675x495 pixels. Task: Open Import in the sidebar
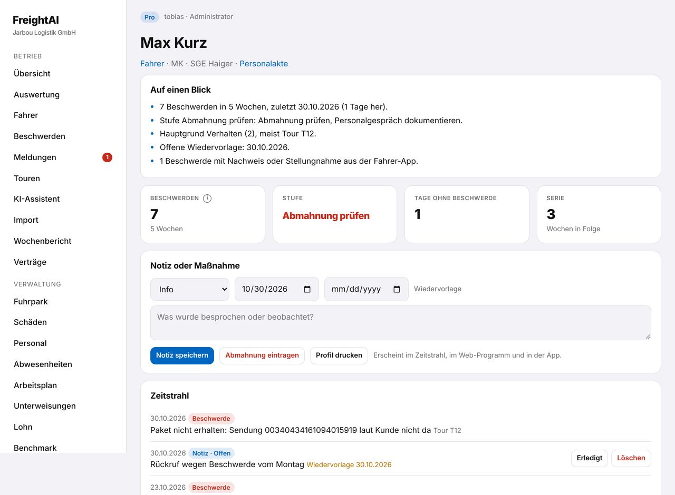[26, 220]
